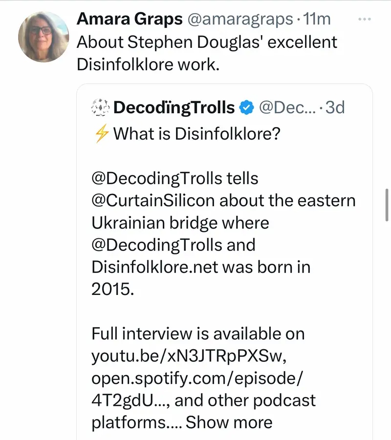Click the DecodingTrolls avatar icon

(x=100, y=107)
